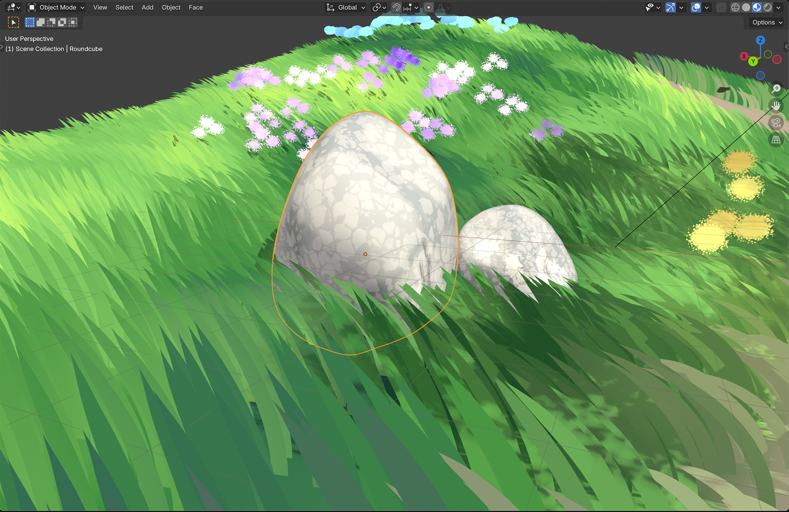Choose the Intersect selection mode icon
789x512 pixels.
73,22
